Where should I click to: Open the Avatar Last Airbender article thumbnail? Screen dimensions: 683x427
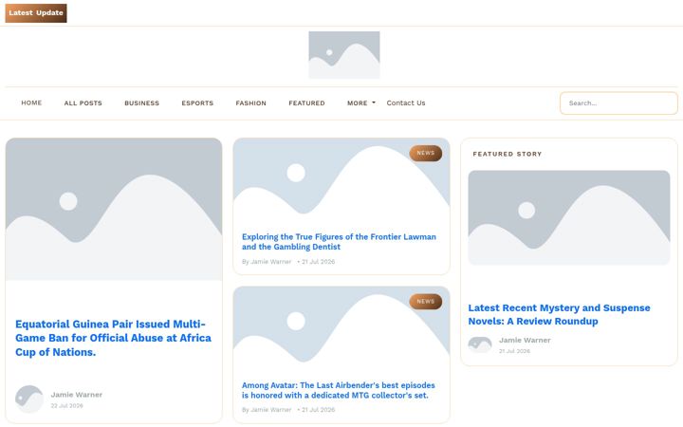pyautogui.click(x=341, y=330)
